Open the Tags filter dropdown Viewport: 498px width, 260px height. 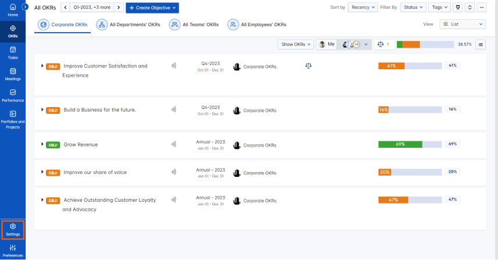440,8
